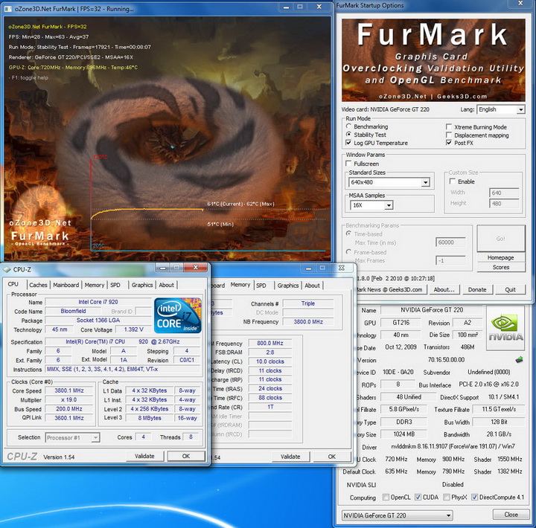Click the BIOS save chip icon in GPU-Z
536x528 pixels.
(x=520, y=360)
